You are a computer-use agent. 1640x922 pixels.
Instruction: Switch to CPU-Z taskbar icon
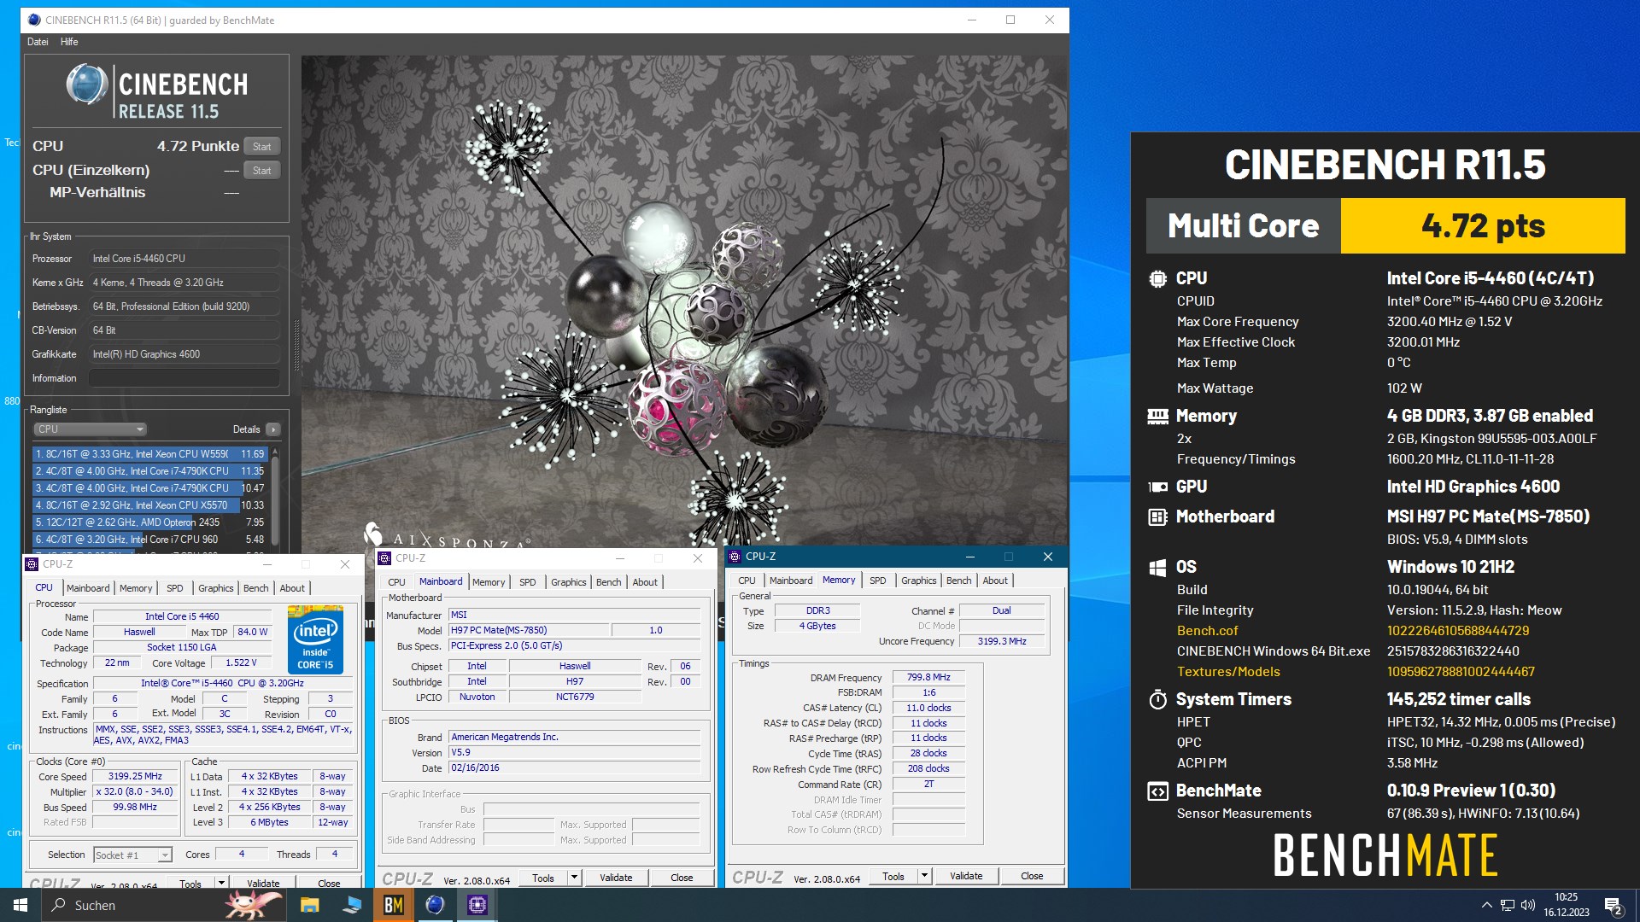477,905
